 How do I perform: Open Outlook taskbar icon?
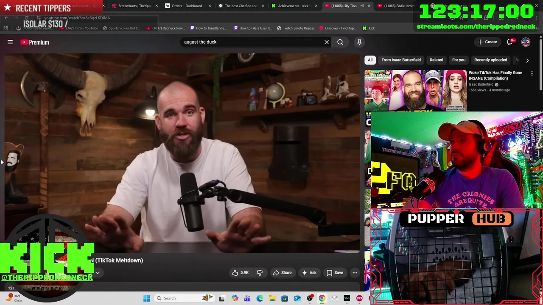tap(297, 298)
